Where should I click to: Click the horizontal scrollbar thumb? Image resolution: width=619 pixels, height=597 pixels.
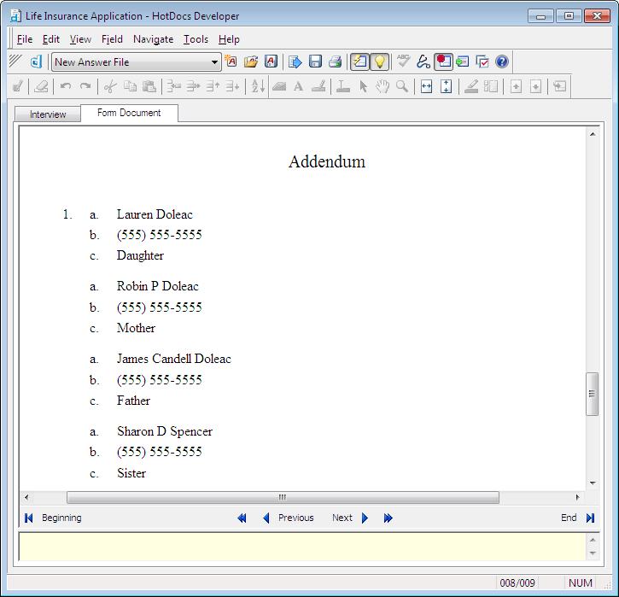pos(283,497)
